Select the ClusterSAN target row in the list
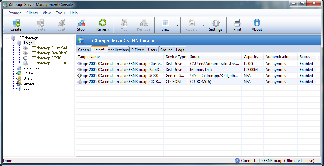Viewport: 324px width, 166px height. pos(196,64)
